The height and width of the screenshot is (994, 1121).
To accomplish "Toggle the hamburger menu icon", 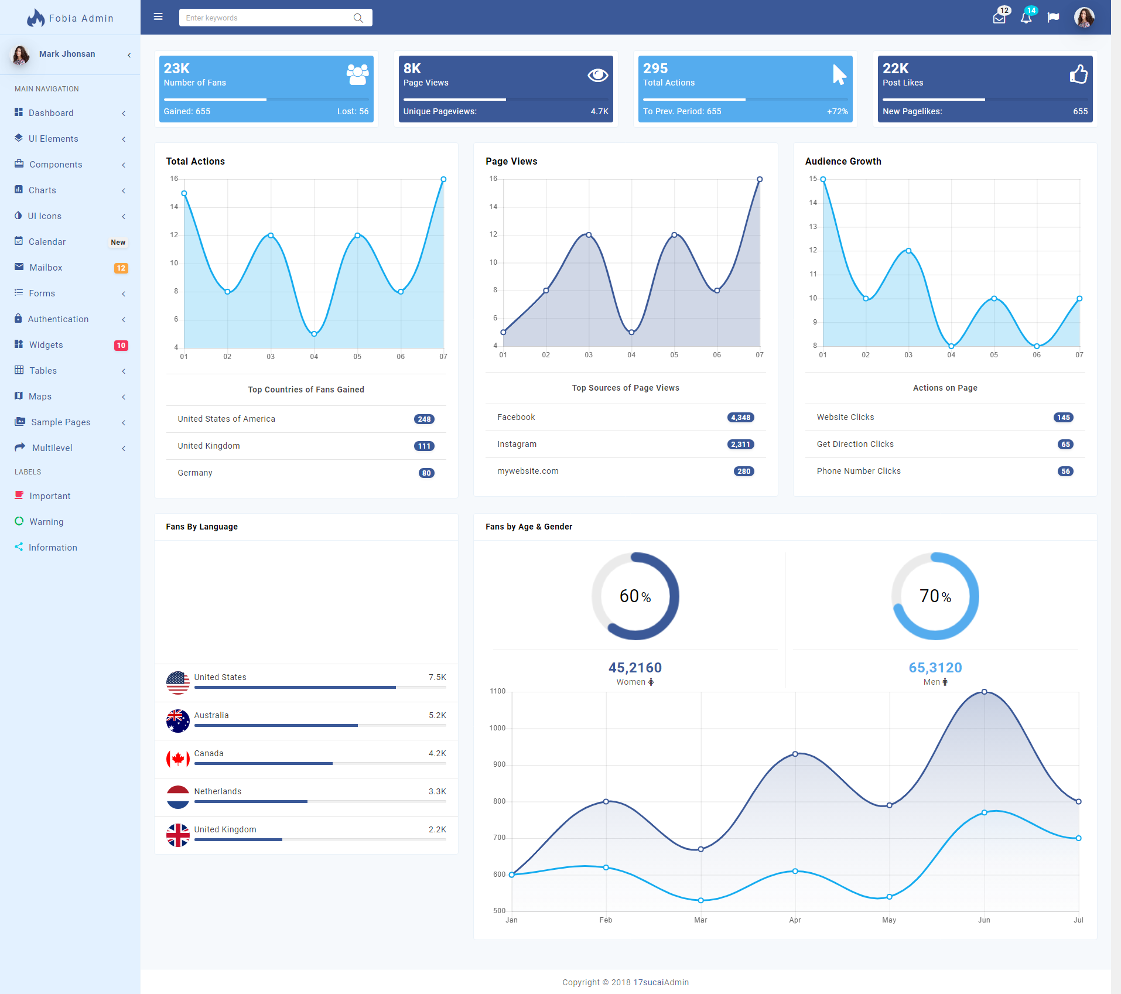I will click(x=158, y=17).
